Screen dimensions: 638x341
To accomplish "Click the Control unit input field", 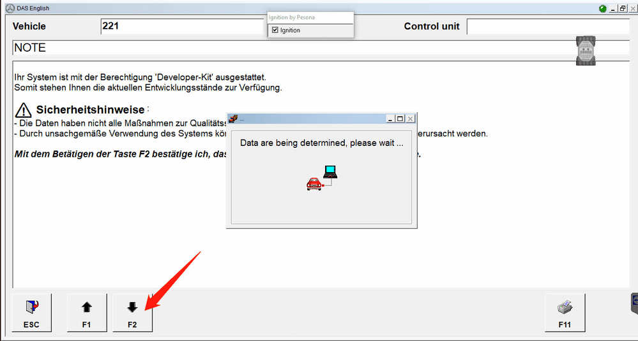I will (548, 26).
